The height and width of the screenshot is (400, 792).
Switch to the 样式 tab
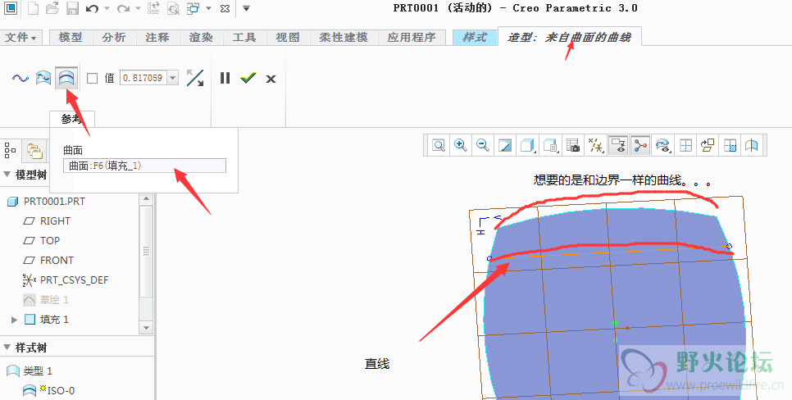click(475, 38)
